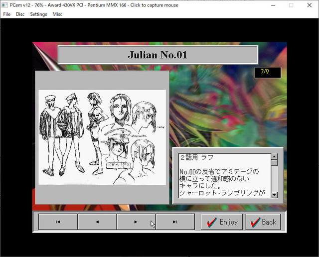Click the Back button
The width and height of the screenshot is (319, 257).
pos(263,222)
